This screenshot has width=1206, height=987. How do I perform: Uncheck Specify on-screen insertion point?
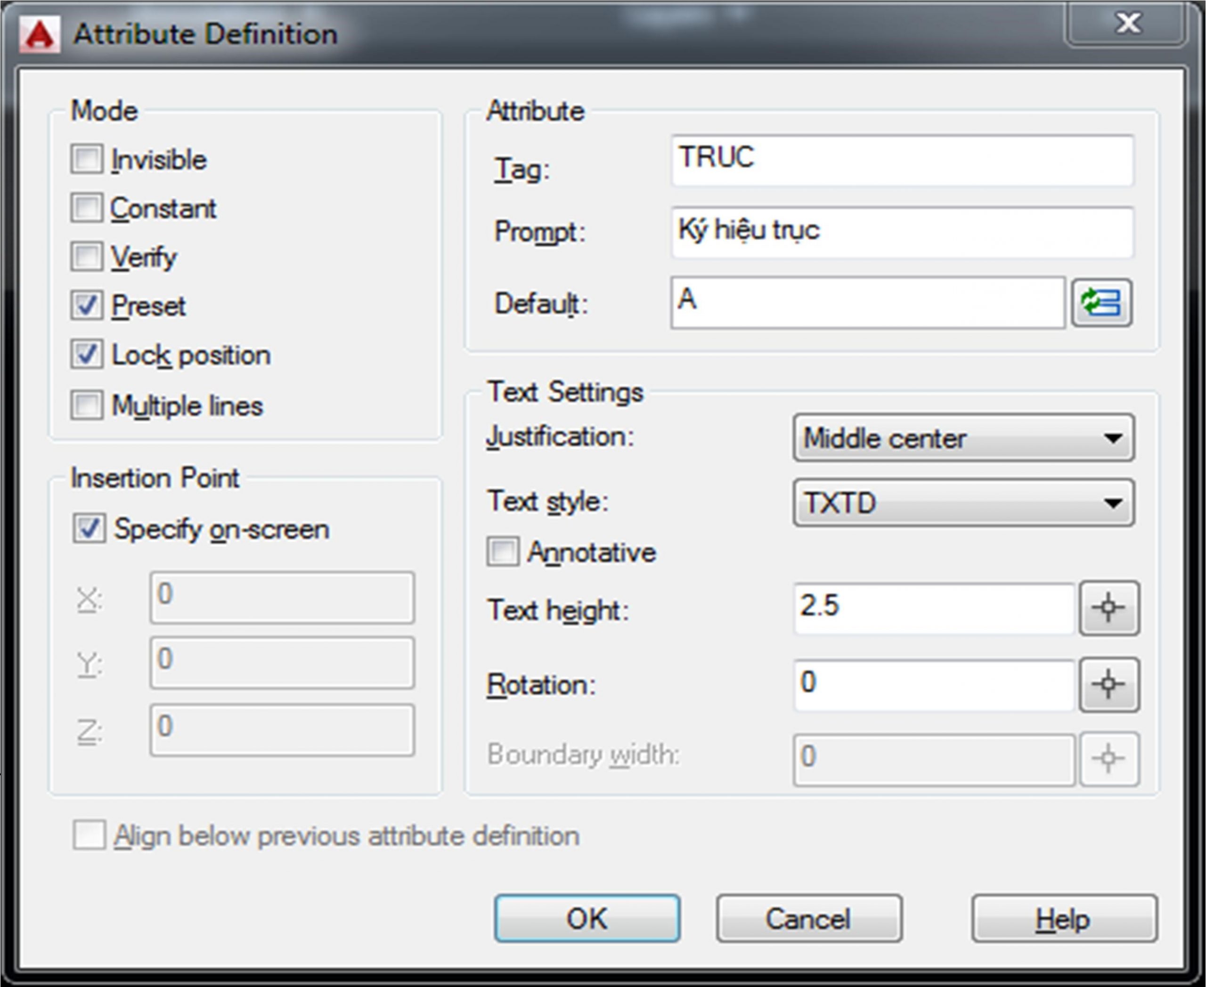pyautogui.click(x=89, y=528)
